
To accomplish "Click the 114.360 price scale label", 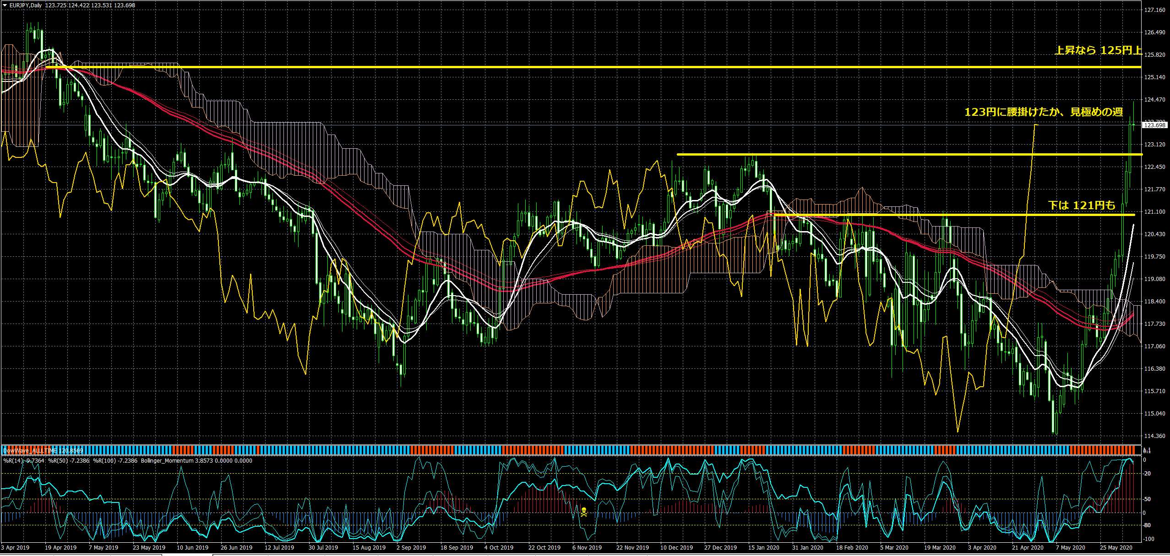I will [x=1154, y=436].
